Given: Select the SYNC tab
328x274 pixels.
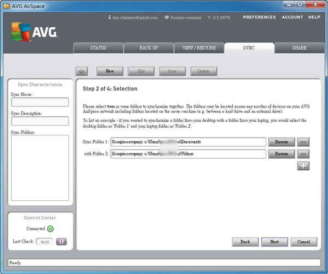Looking at the screenshot, I should [x=249, y=48].
